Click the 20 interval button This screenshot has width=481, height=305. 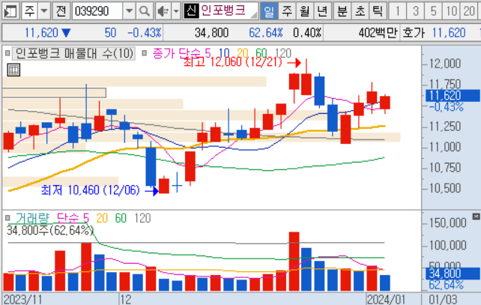469,11
